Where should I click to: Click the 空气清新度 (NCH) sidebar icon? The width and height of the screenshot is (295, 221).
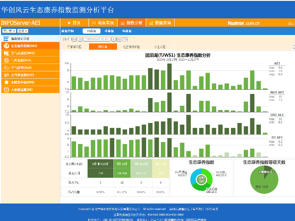[6, 53]
